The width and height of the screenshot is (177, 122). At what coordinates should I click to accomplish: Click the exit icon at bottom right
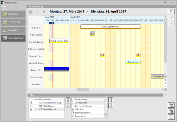coord(171,117)
